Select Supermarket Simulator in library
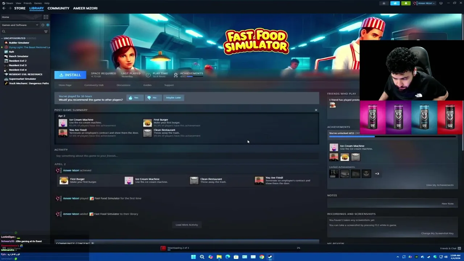The width and height of the screenshot is (464, 261). click(x=22, y=79)
